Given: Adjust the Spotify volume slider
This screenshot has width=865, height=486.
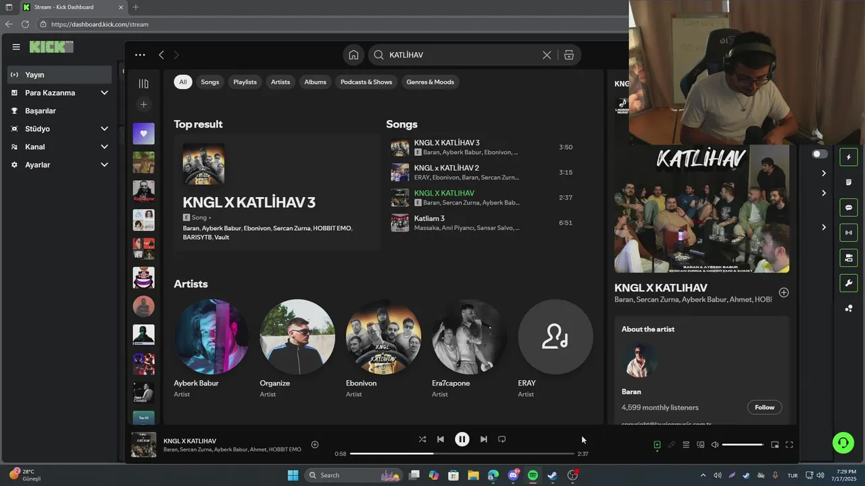Looking at the screenshot, I should point(743,445).
